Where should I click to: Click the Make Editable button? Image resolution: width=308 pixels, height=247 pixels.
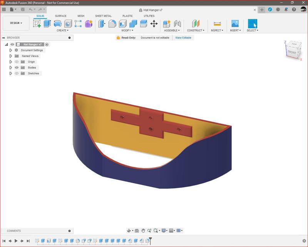pyautogui.click(x=183, y=38)
